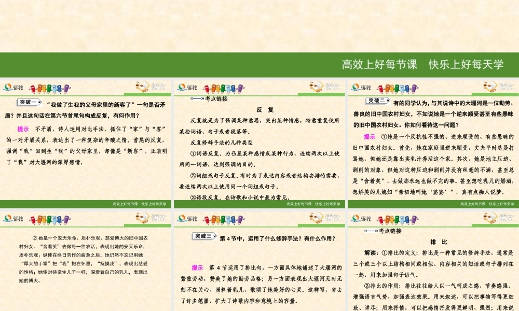The image size is (519, 311).
Task: Click footer slogan on the 反复 slide
Action: coord(313,204)
